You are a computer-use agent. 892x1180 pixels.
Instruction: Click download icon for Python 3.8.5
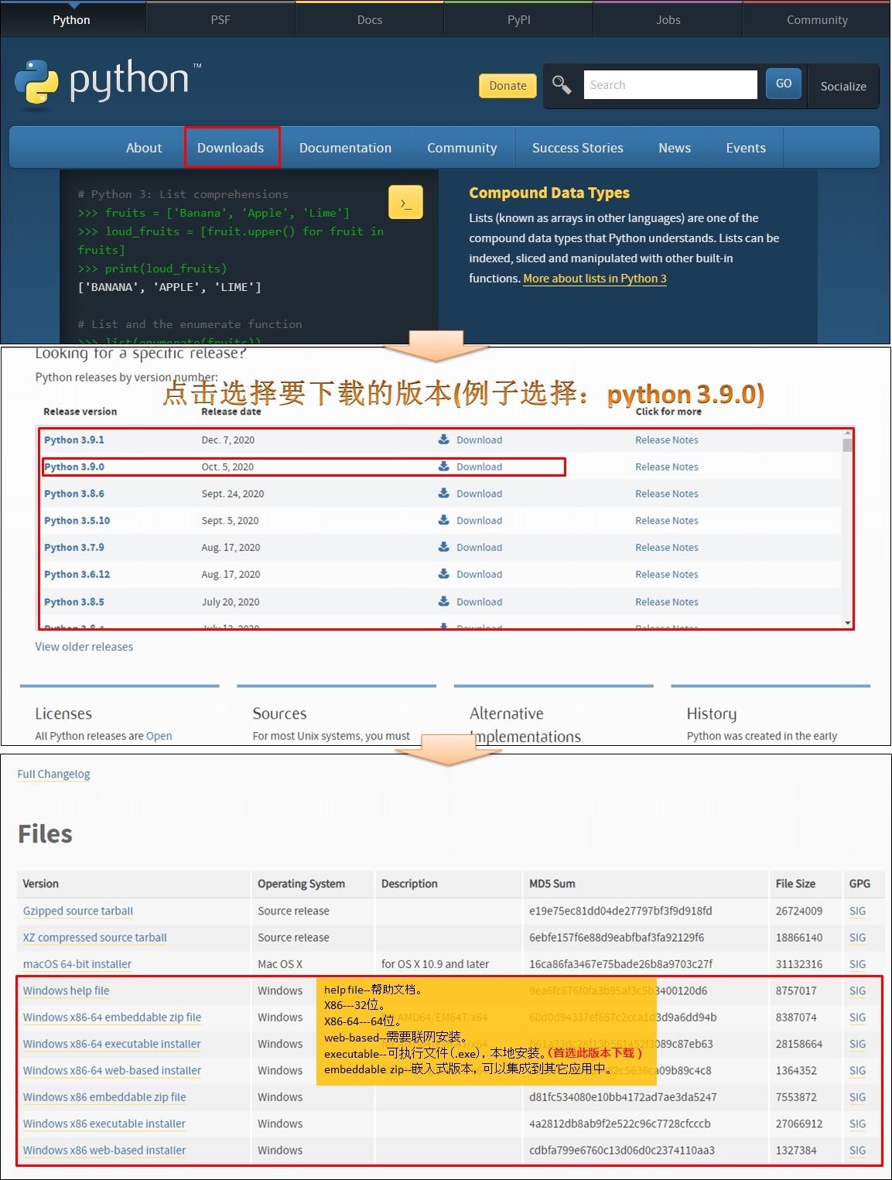(444, 601)
